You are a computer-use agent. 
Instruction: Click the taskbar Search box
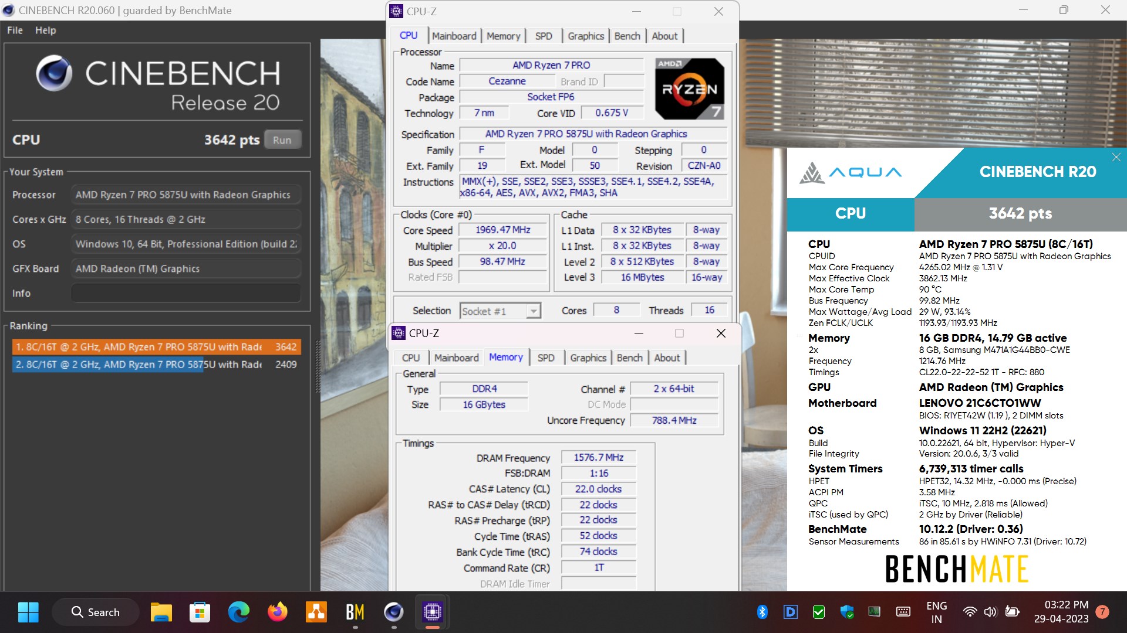(96, 612)
